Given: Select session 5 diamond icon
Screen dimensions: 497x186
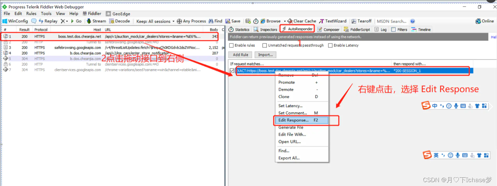Looking at the screenshot, I should (6, 59).
